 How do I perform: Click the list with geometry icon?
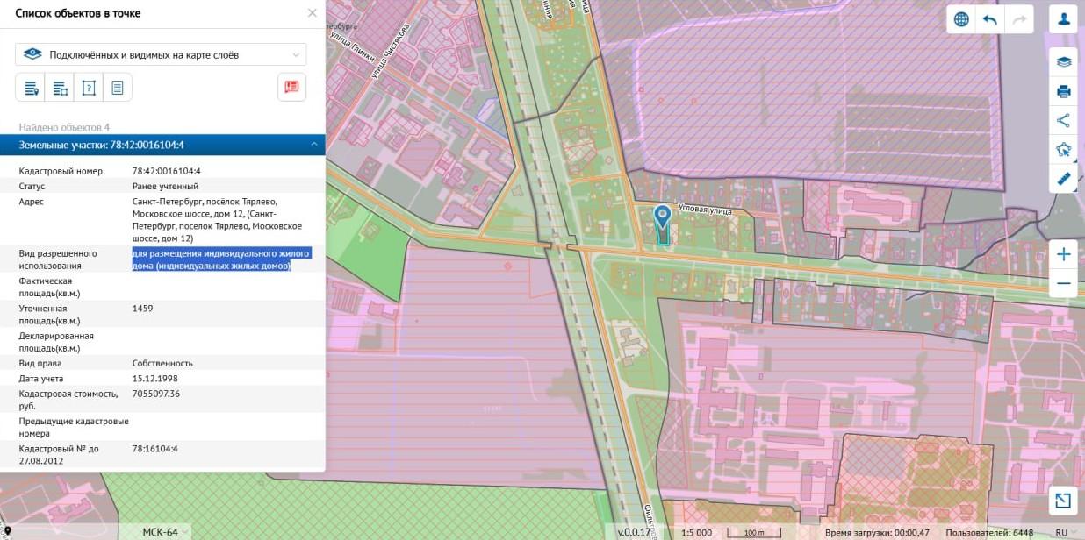pyautogui.click(x=60, y=87)
